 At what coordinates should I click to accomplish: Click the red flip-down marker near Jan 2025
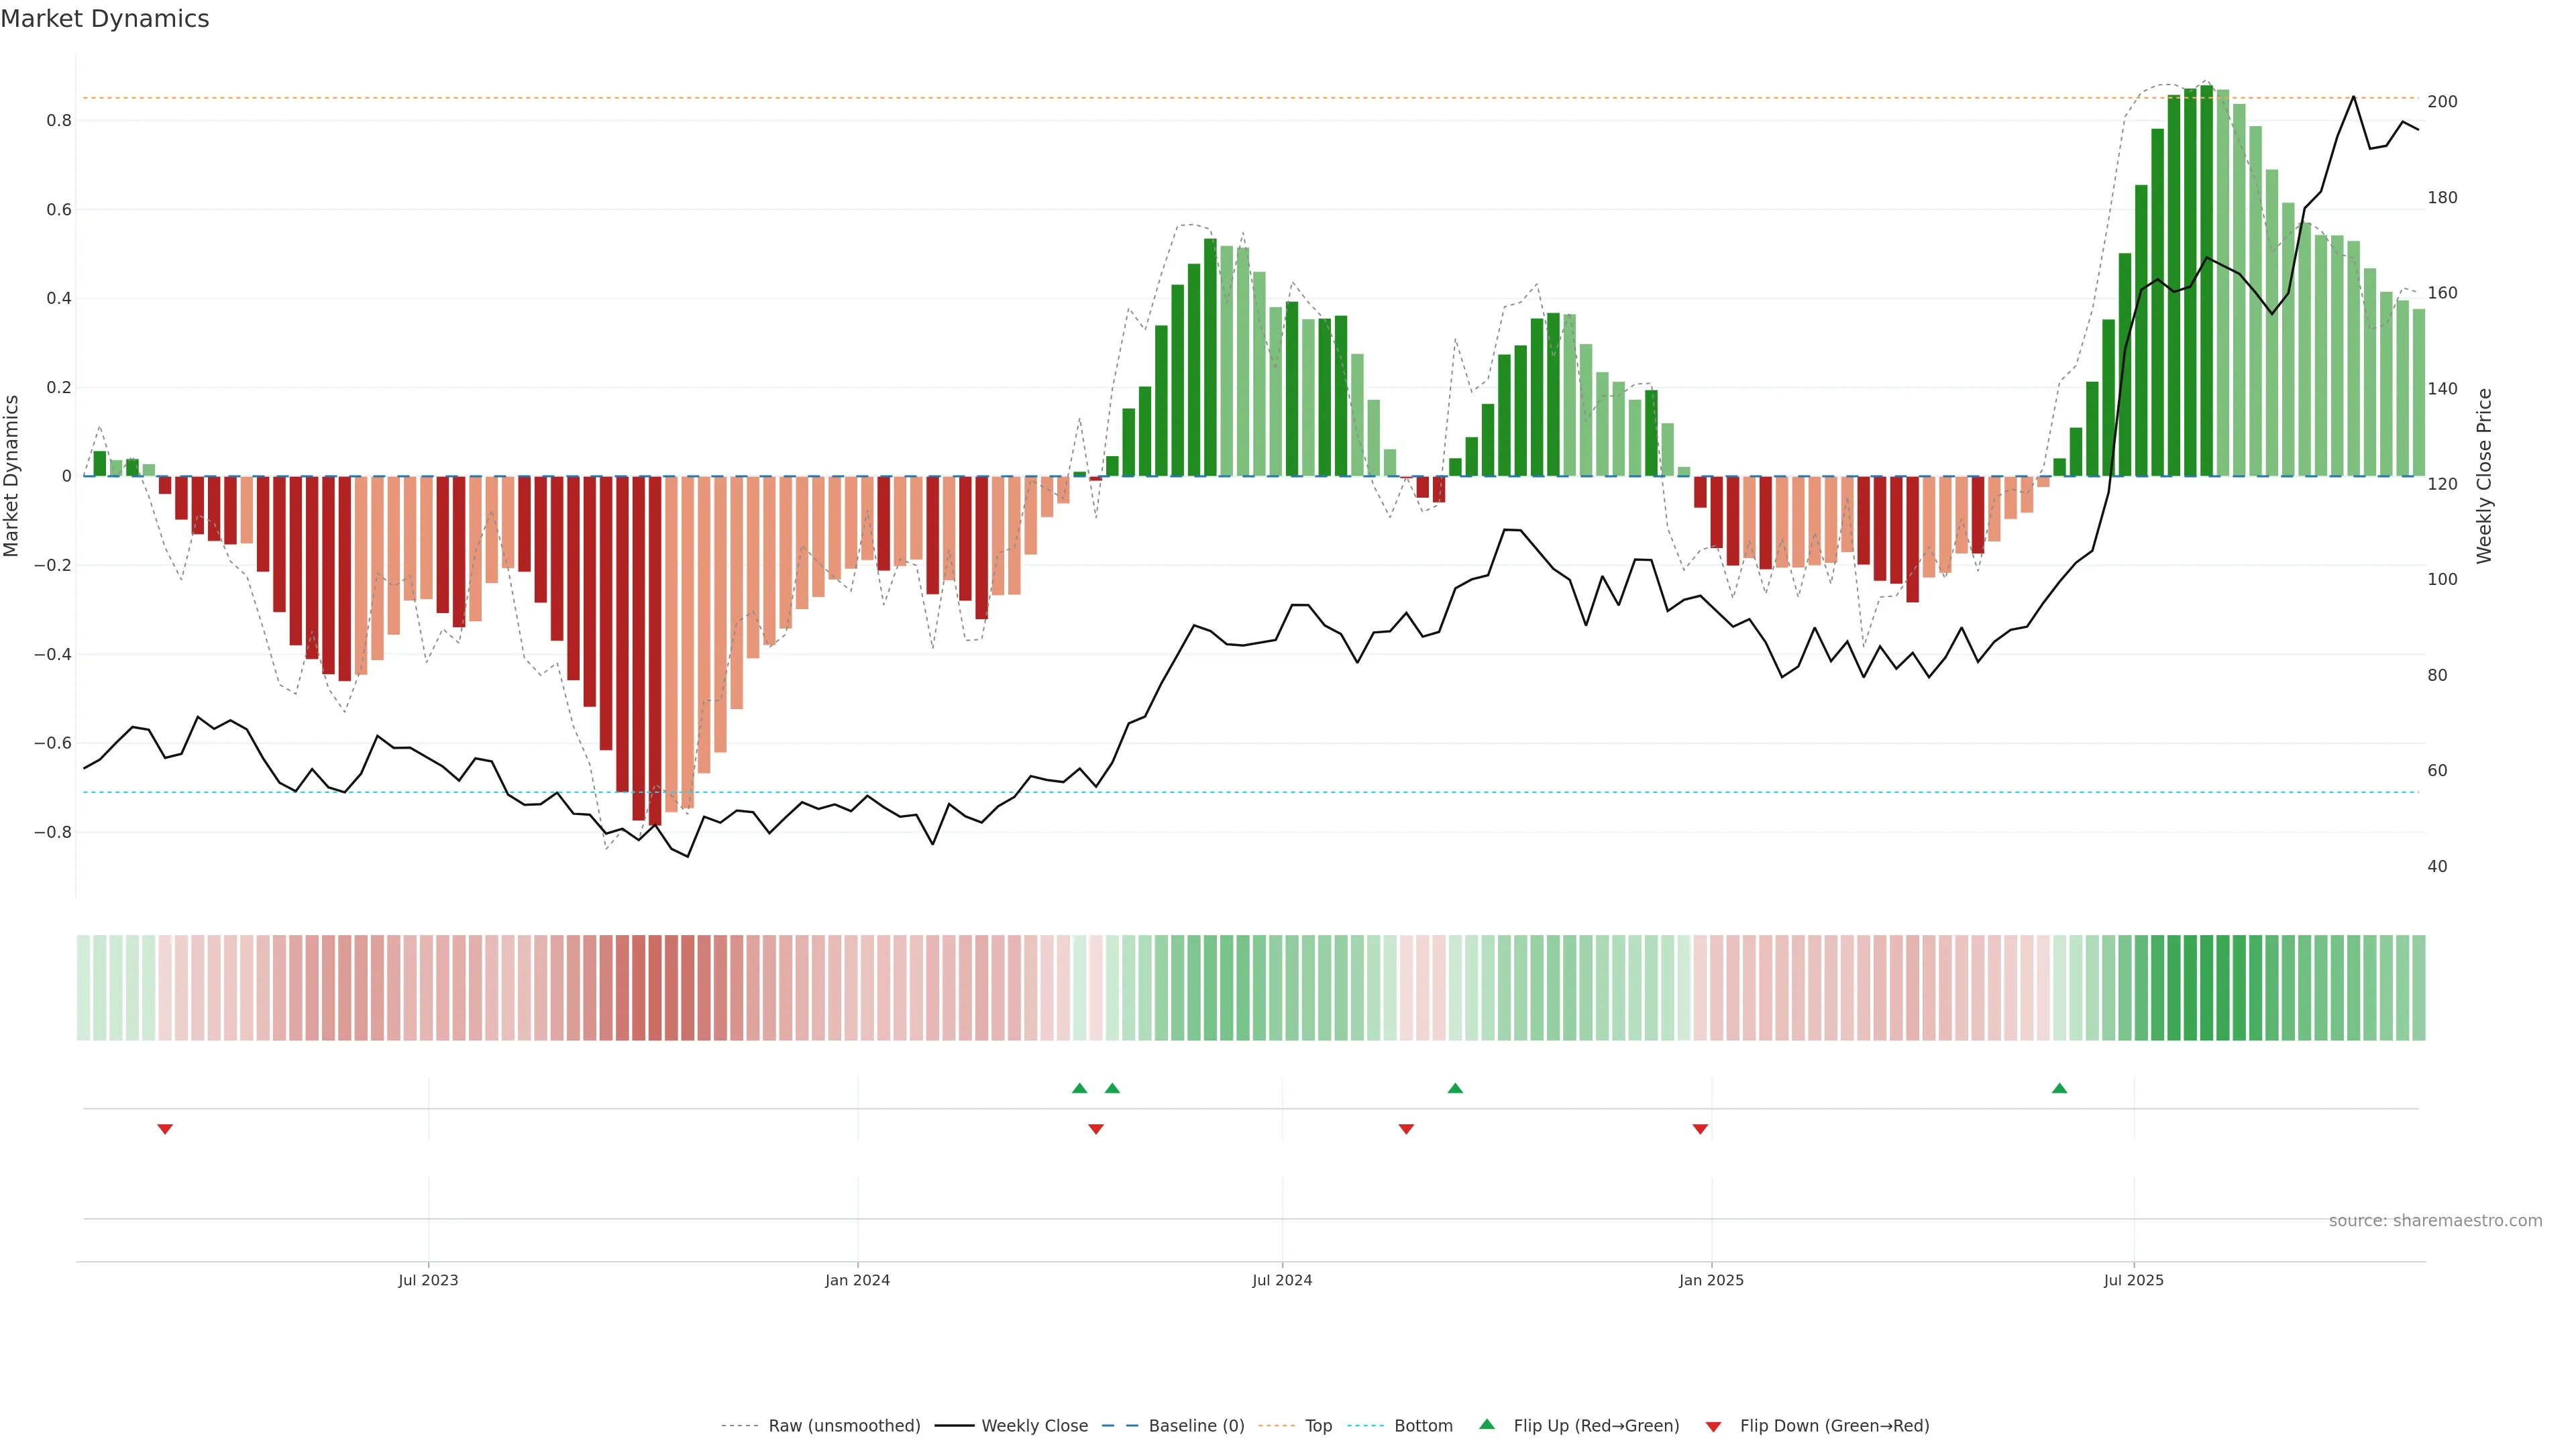[x=1700, y=1129]
